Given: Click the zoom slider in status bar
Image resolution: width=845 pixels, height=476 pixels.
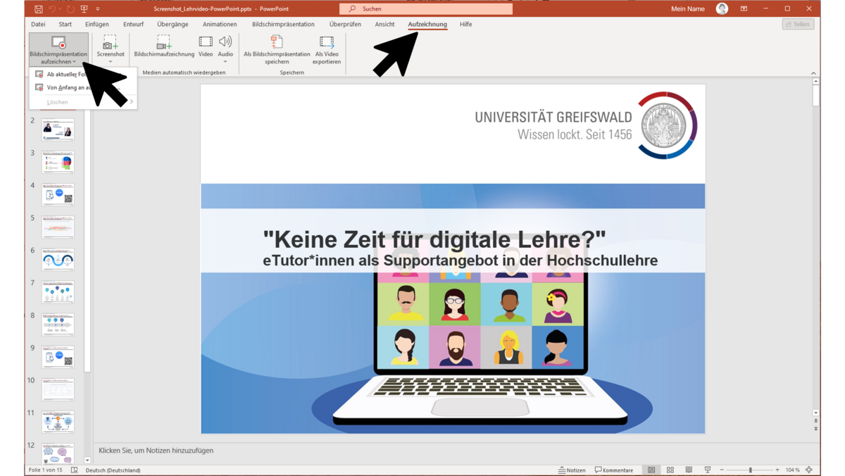Looking at the screenshot, I should (750, 470).
